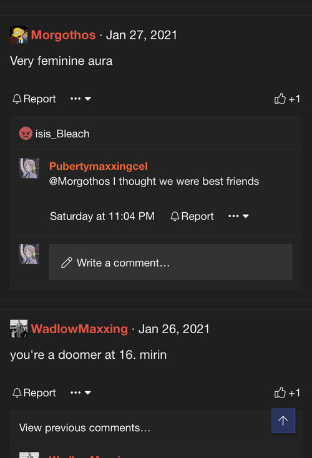Open Morgothos avatar thumbnail

pyautogui.click(x=19, y=35)
